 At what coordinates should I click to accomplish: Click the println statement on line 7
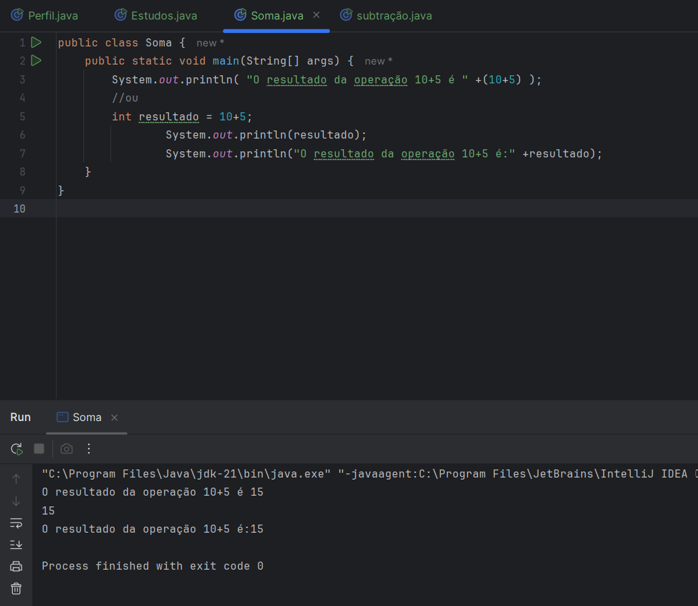[x=384, y=153]
